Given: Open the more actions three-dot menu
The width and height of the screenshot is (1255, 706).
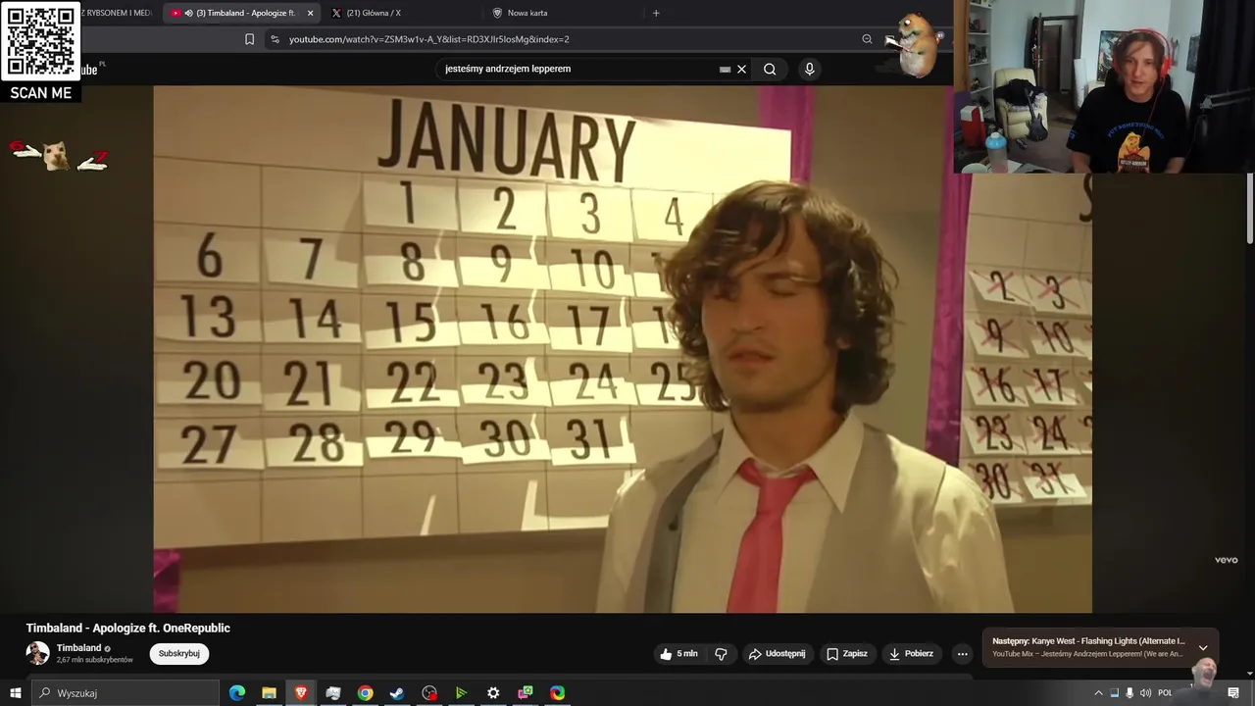Looking at the screenshot, I should (962, 654).
